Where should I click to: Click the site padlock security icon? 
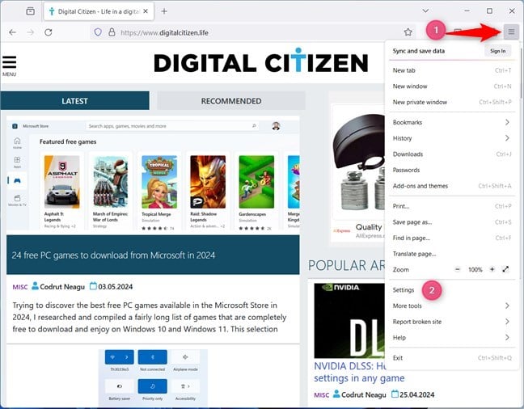coord(112,32)
